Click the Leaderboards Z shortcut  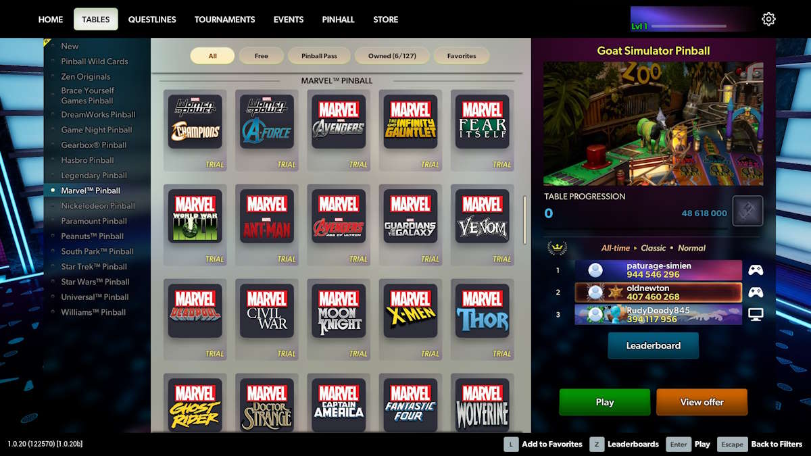click(624, 444)
